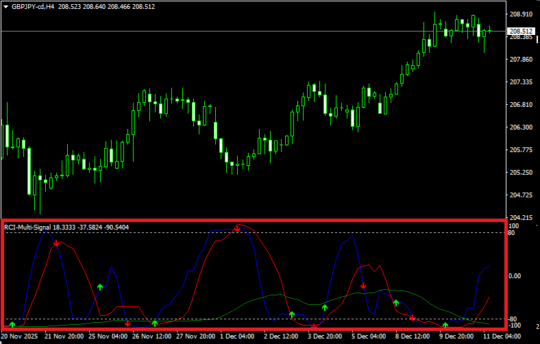This screenshot has height=344, width=540.
Task: Click the 0.00 level on indicator scale
Action: pos(514,275)
